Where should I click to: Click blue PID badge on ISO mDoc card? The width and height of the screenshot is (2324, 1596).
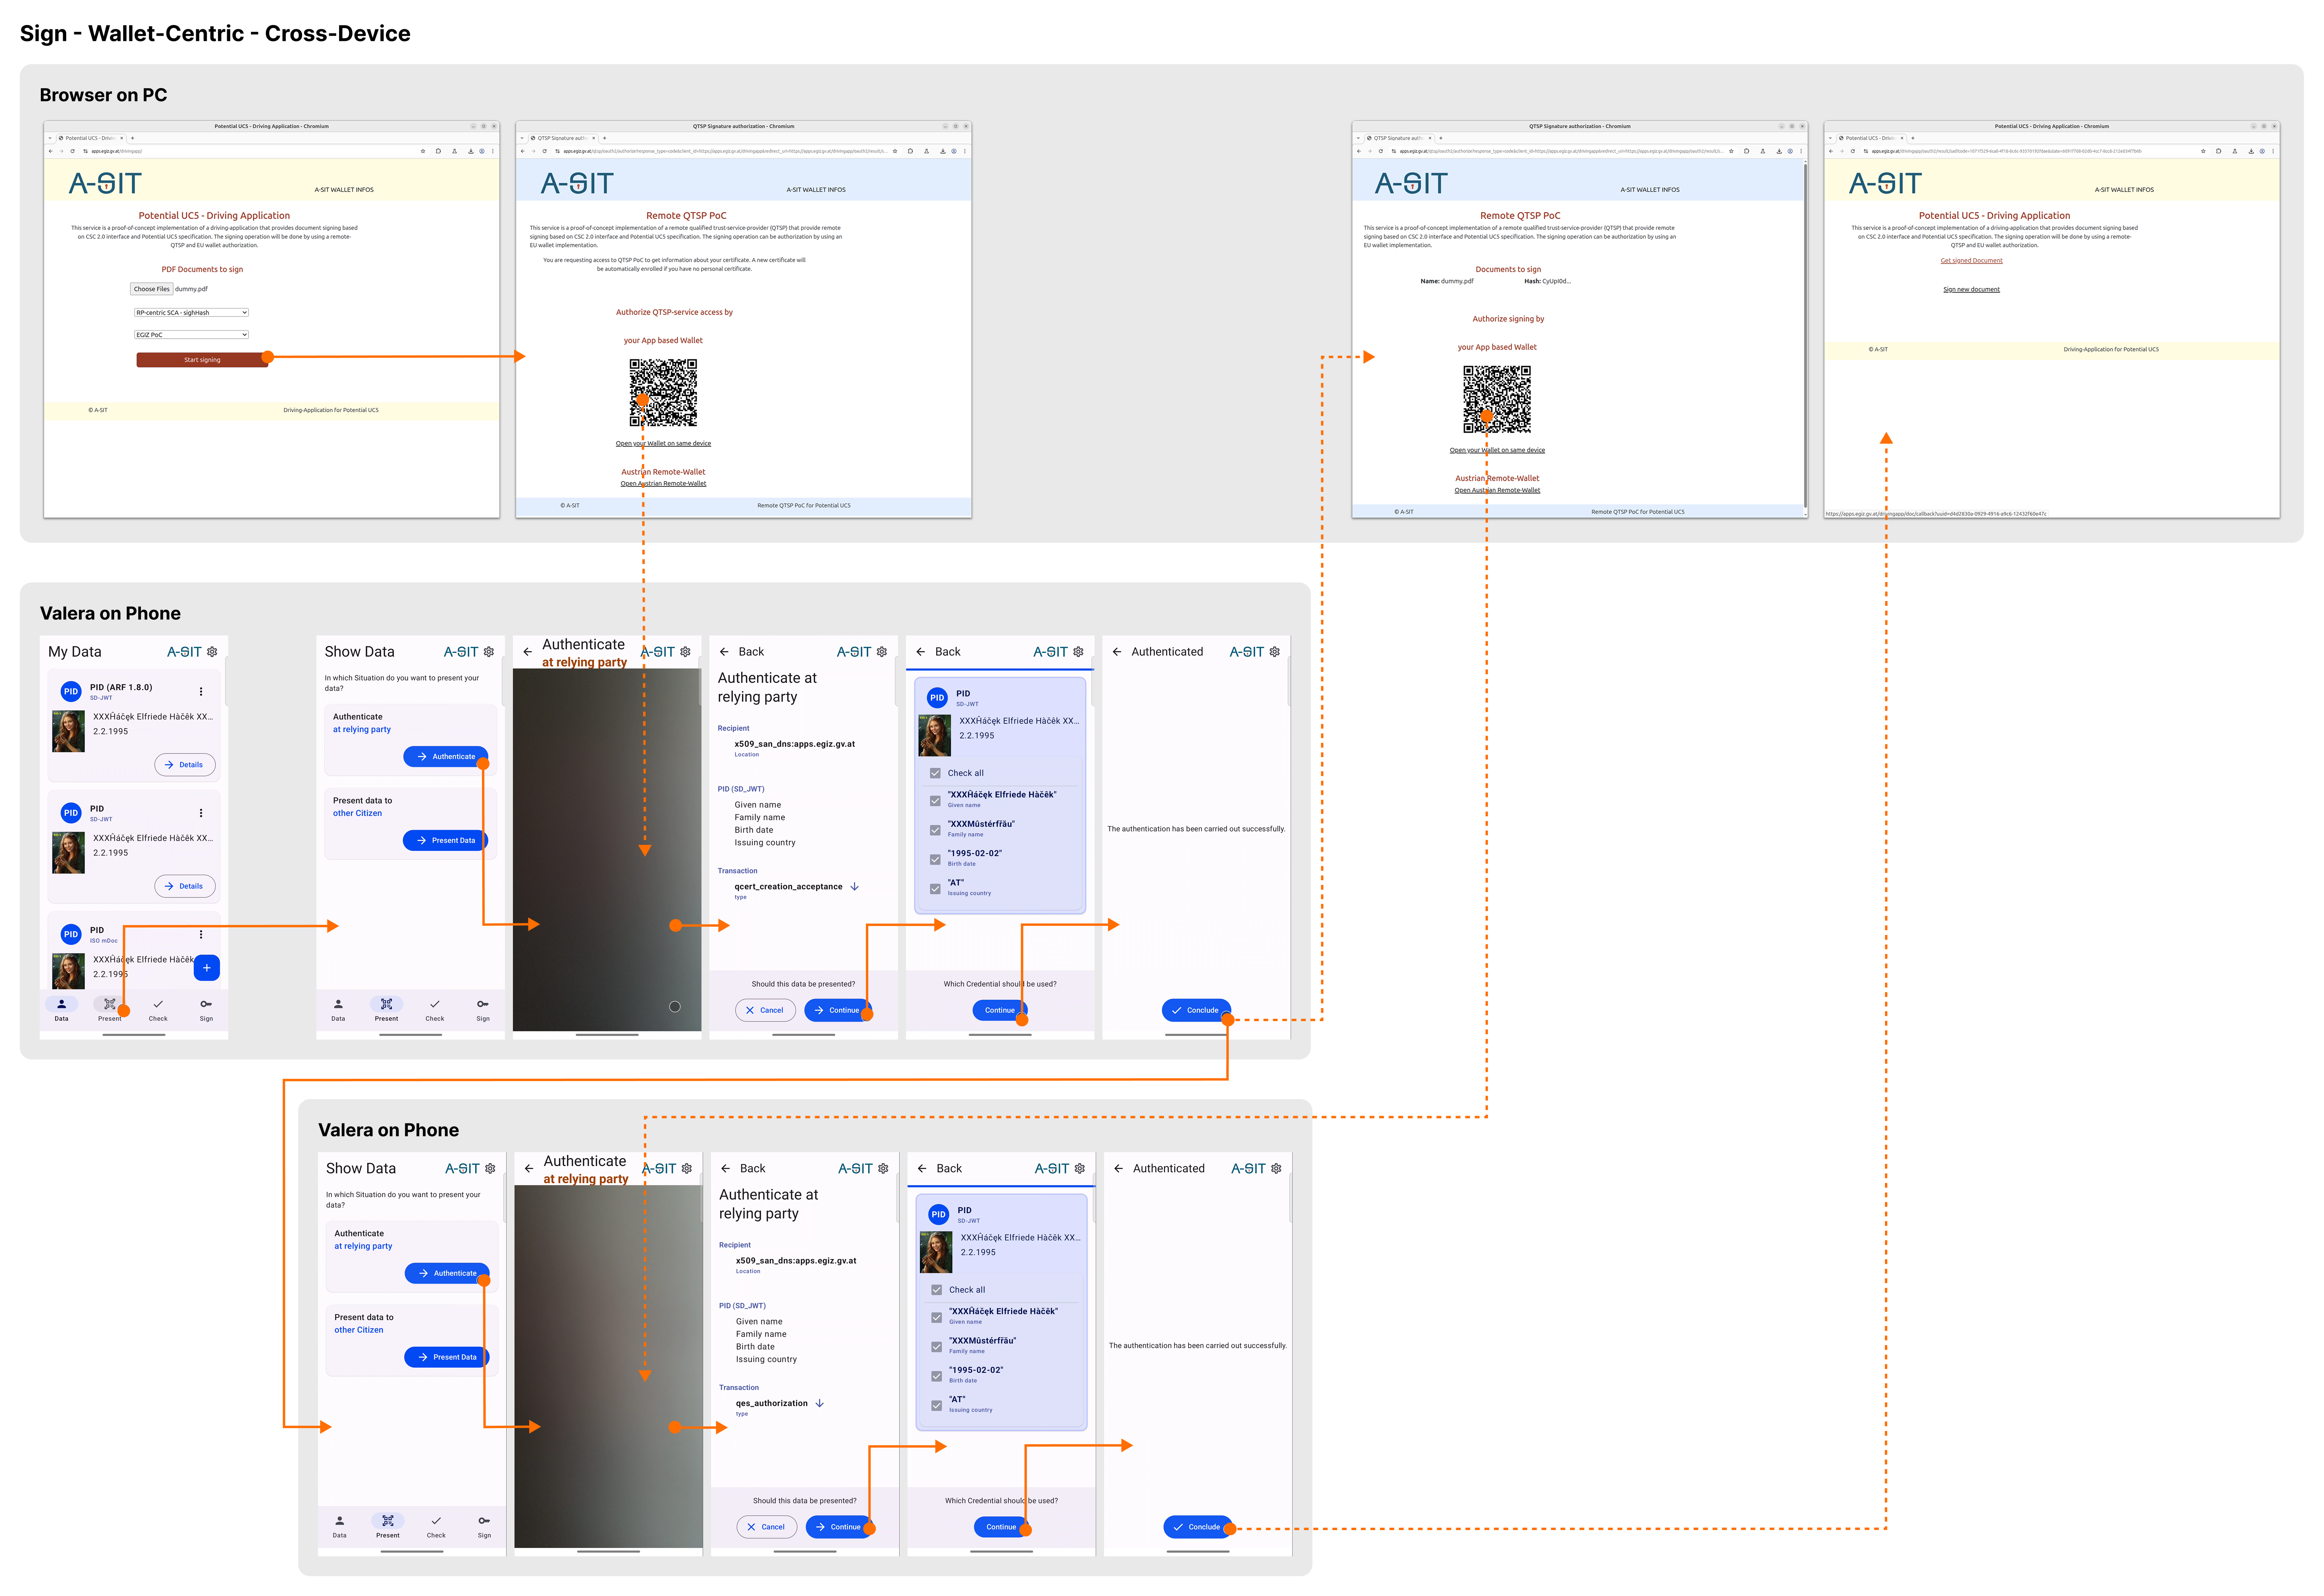click(71, 934)
